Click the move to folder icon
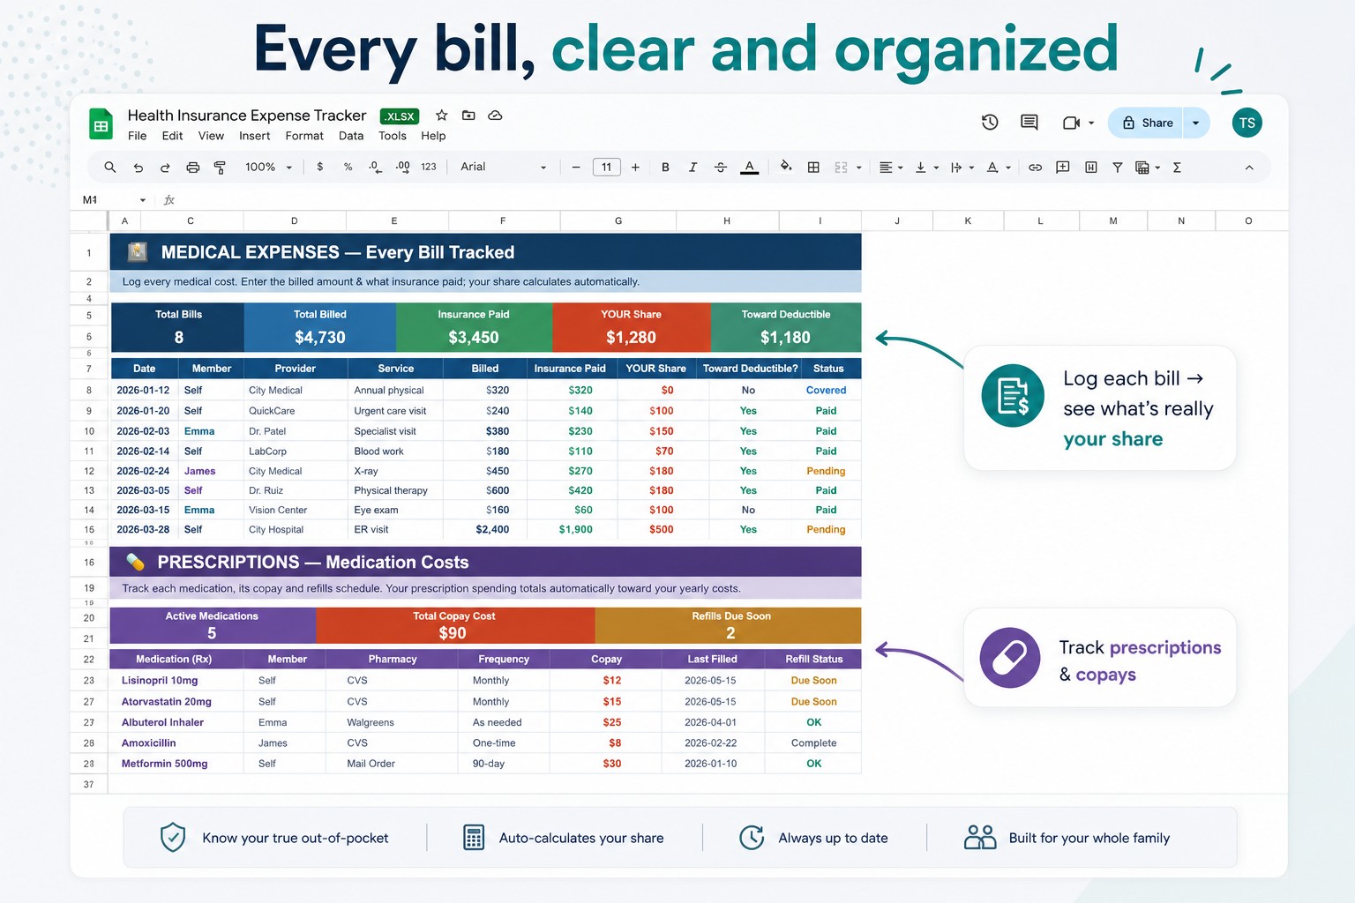Screen dimensions: 1355x903 [468, 116]
